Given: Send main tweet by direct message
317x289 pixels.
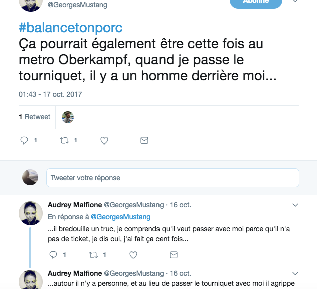Looking at the screenshot, I should 144,141.
